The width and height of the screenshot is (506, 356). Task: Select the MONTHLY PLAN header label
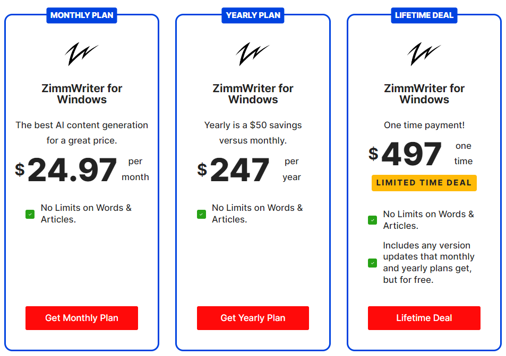tap(82, 15)
